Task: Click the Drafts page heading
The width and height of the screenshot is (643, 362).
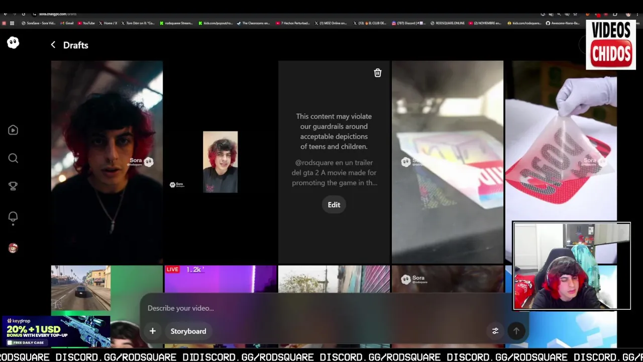Action: [76, 45]
